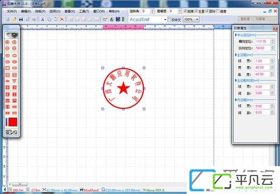280x194 pixels.
Task: Click the 宽度 42.00 input field
Action: tap(262, 67)
